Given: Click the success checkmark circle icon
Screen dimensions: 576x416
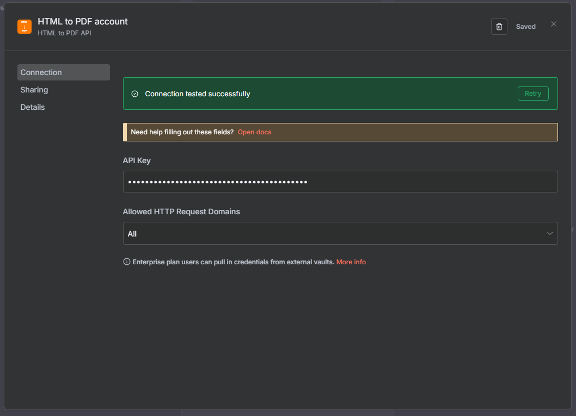Looking at the screenshot, I should [x=135, y=94].
